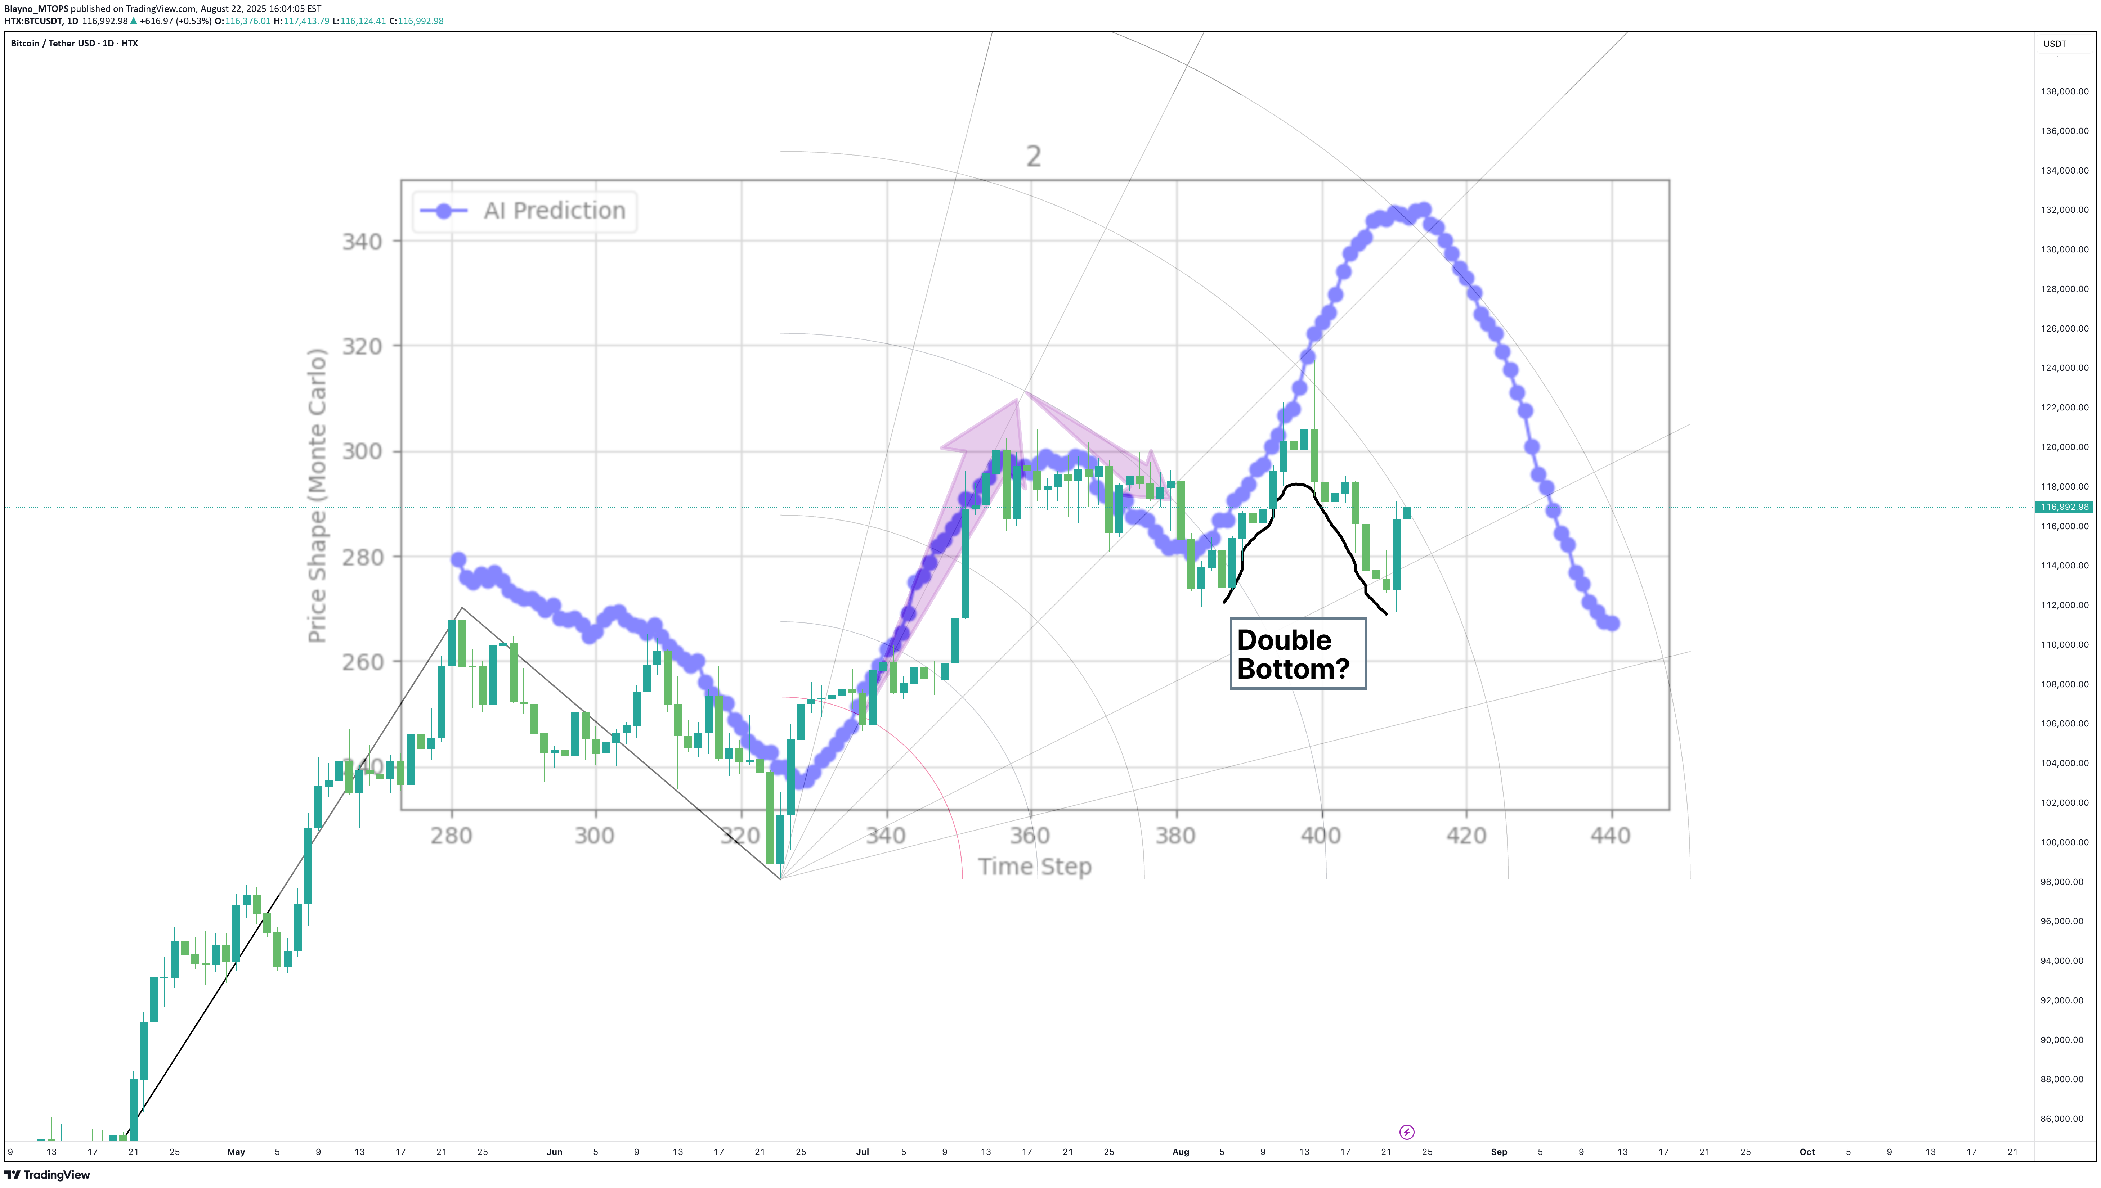The width and height of the screenshot is (2101, 1188).
Task: Click the 'Double Bottom?' annotation box
Action: point(1298,653)
